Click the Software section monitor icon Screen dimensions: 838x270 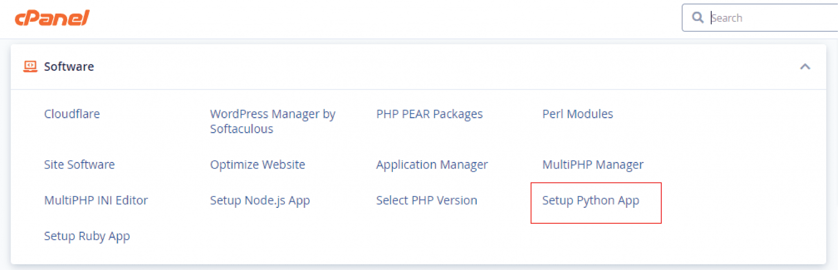point(30,66)
